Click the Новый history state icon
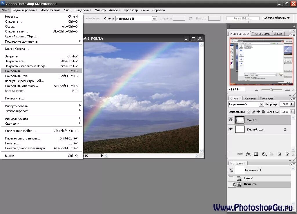 tap(239, 178)
